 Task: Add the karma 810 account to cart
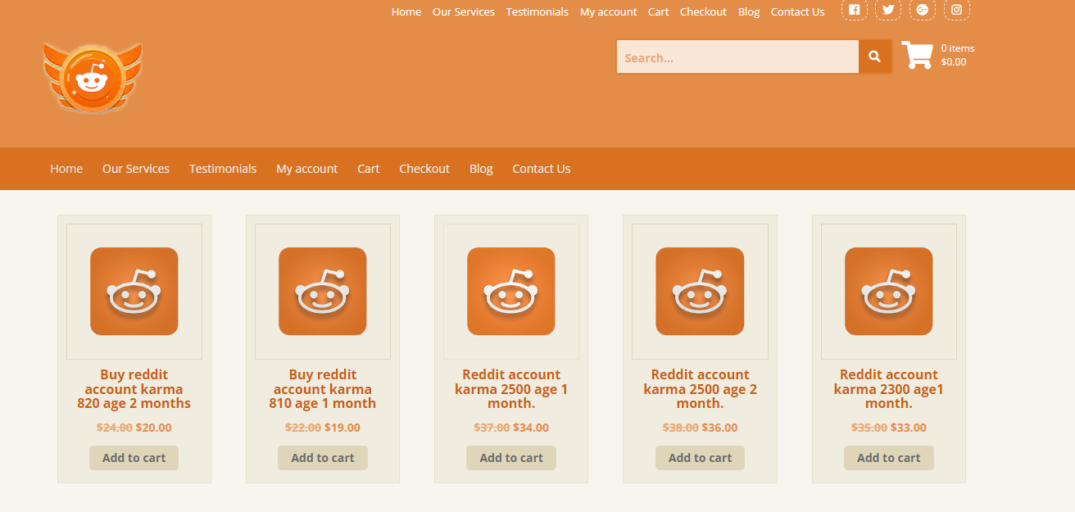pos(323,458)
